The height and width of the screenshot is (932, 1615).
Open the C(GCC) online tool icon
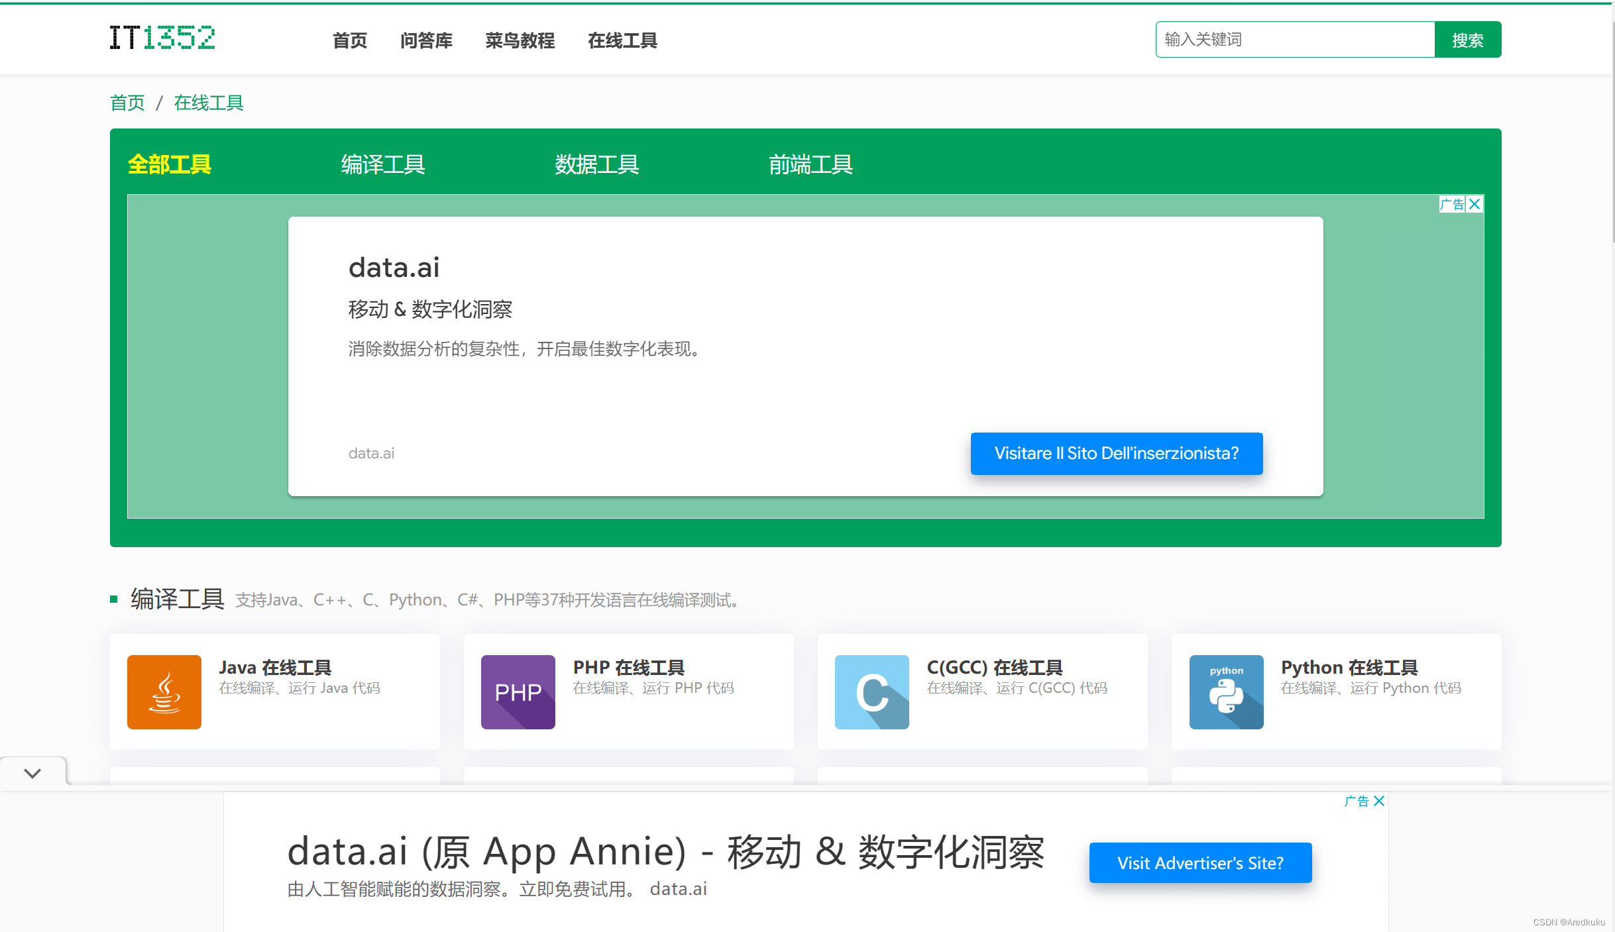872,692
